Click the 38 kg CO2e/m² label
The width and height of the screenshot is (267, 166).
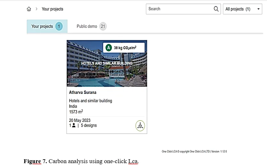[125, 48]
